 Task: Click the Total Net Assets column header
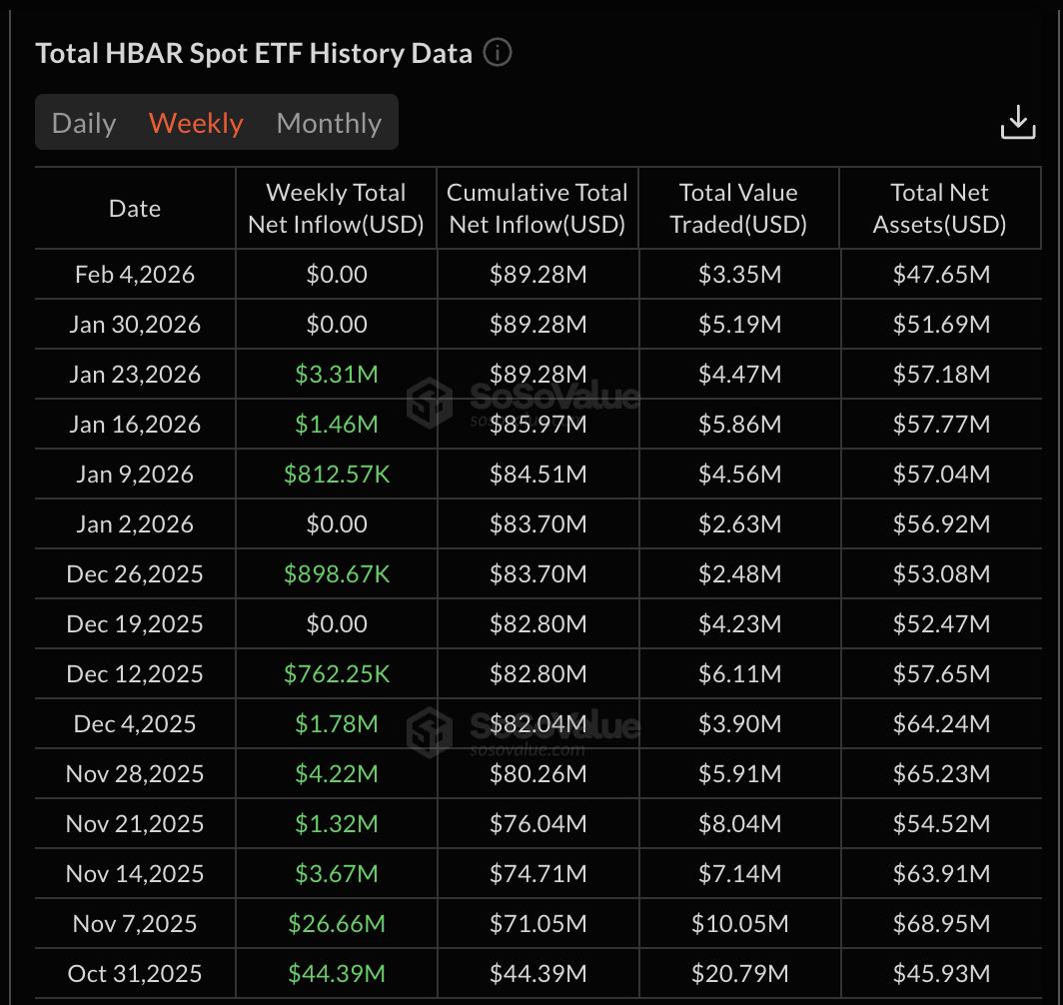pos(939,208)
